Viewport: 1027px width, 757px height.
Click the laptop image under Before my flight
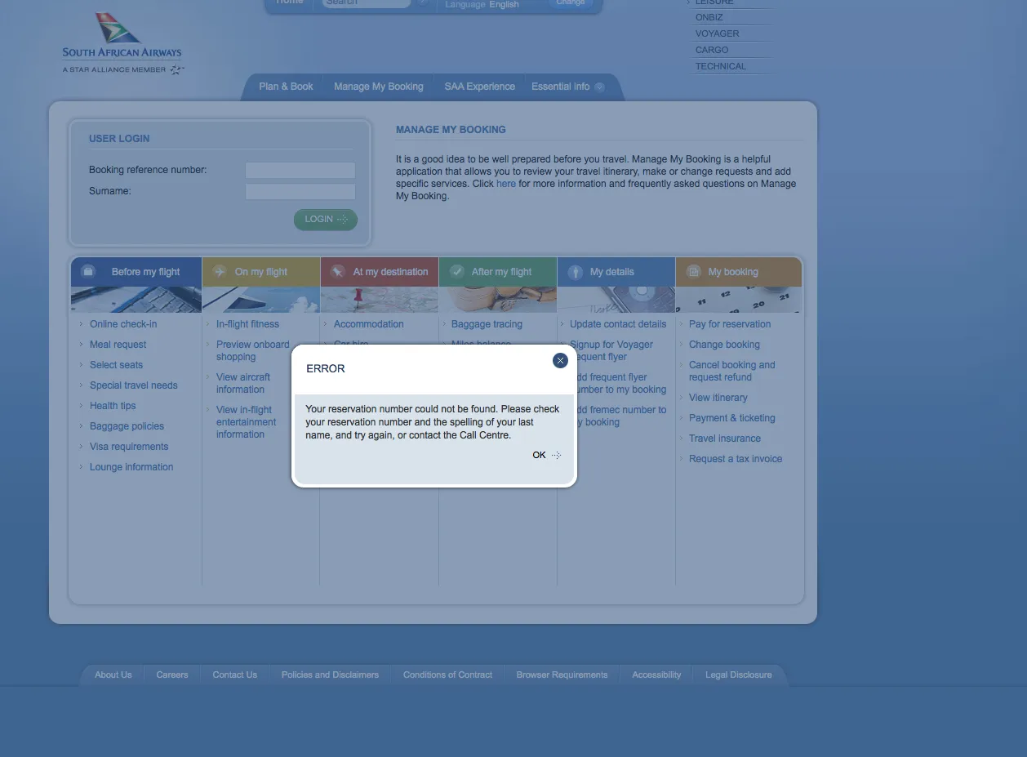tap(136, 300)
